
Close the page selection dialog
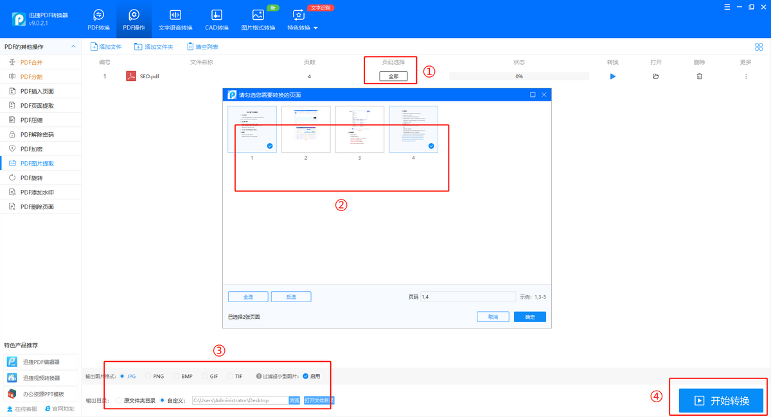(544, 95)
